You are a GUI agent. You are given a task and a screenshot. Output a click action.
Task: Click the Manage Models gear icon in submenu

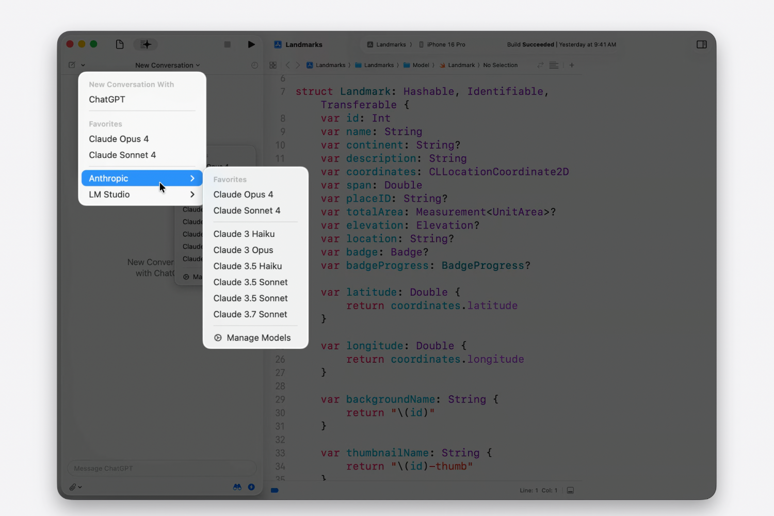(x=218, y=338)
